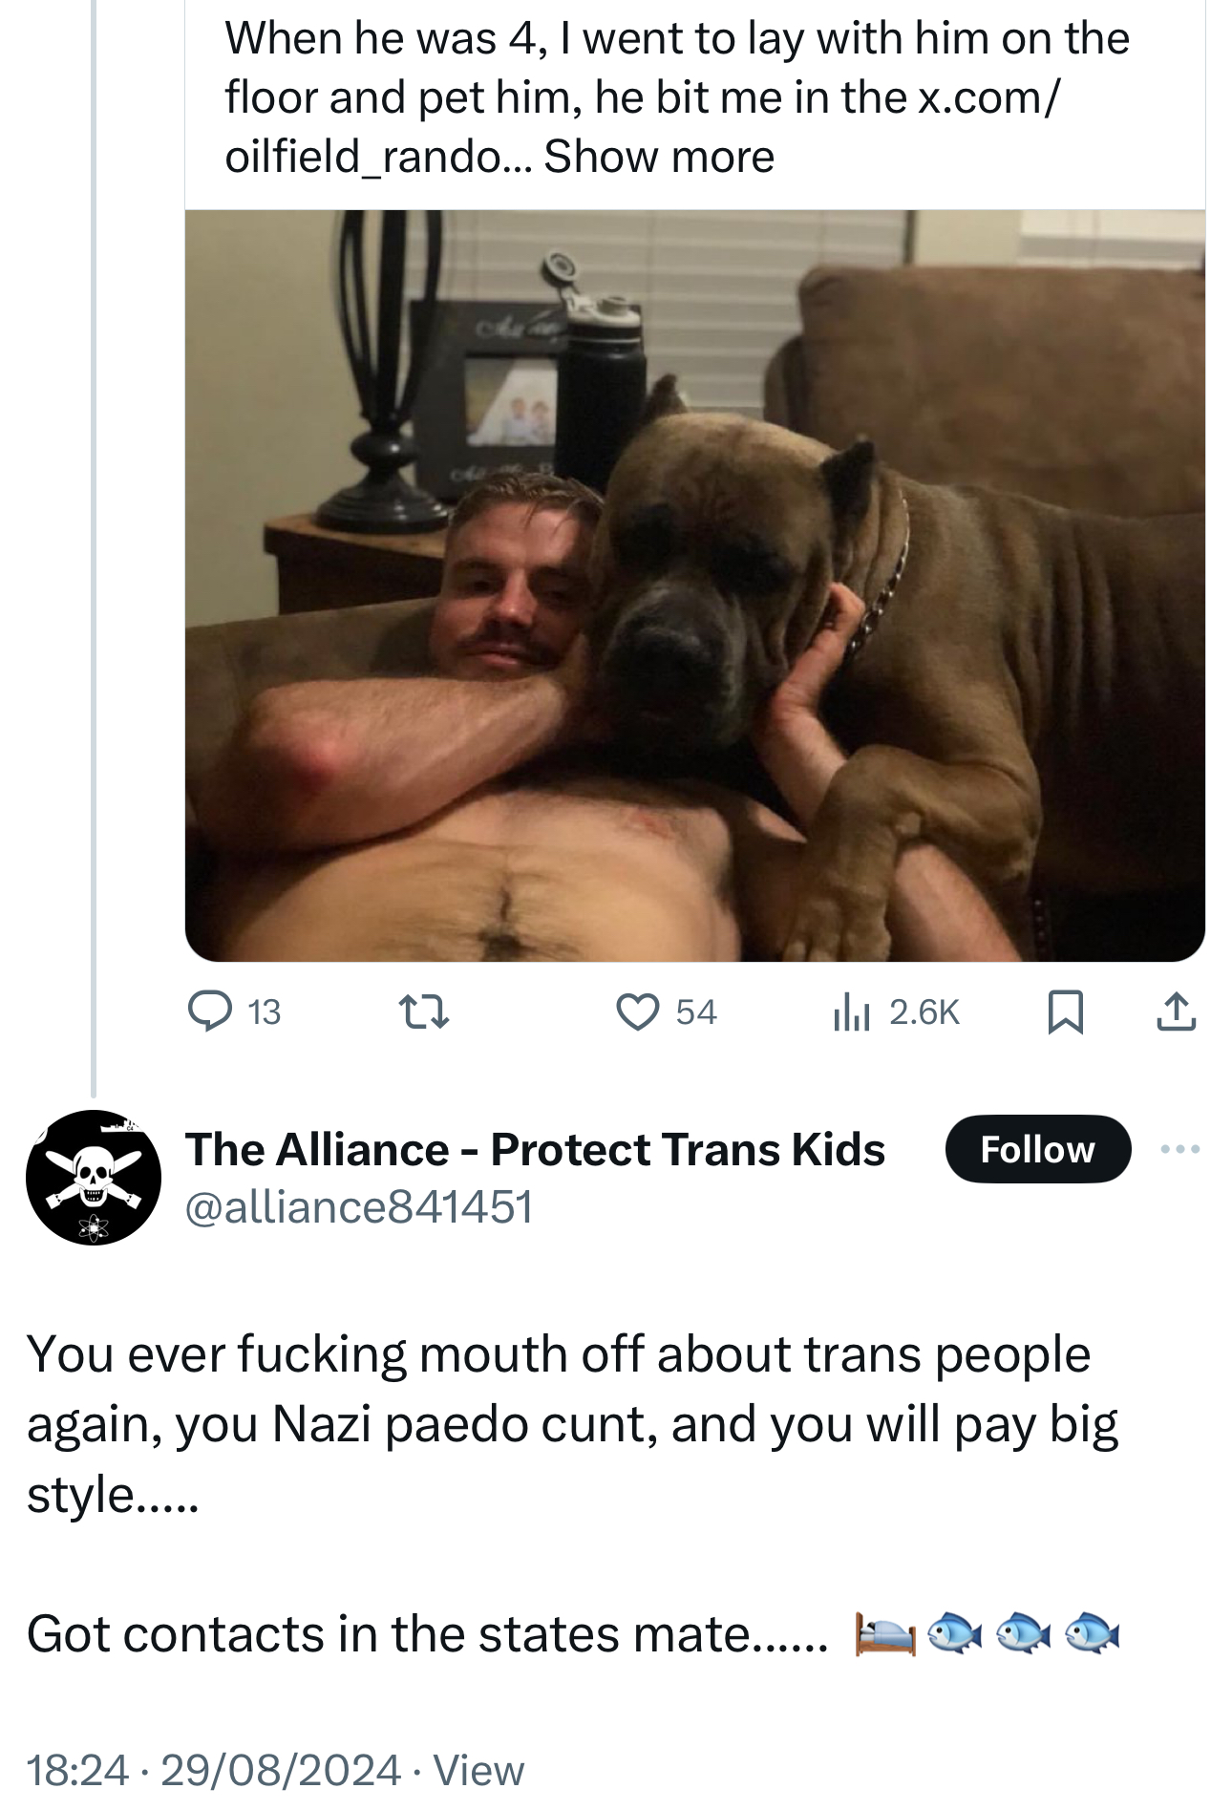Tap the share upload arrow icon

pyautogui.click(x=1176, y=1012)
